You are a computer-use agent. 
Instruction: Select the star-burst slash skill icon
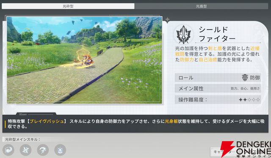25,150
